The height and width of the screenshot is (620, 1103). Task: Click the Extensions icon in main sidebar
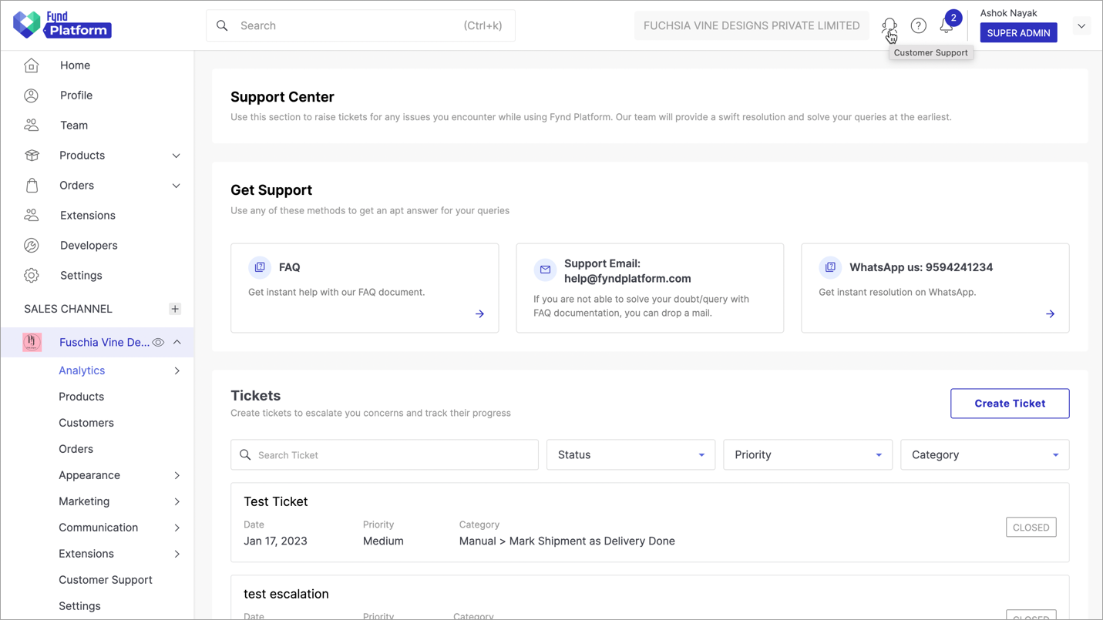point(32,216)
